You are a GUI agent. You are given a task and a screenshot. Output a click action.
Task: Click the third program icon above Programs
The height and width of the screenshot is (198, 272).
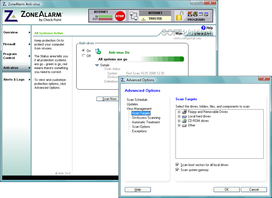tap(201, 14)
